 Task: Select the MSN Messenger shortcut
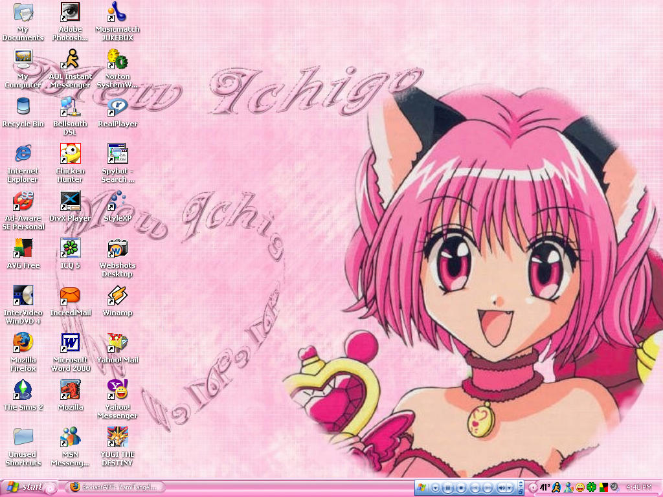pos(70,447)
